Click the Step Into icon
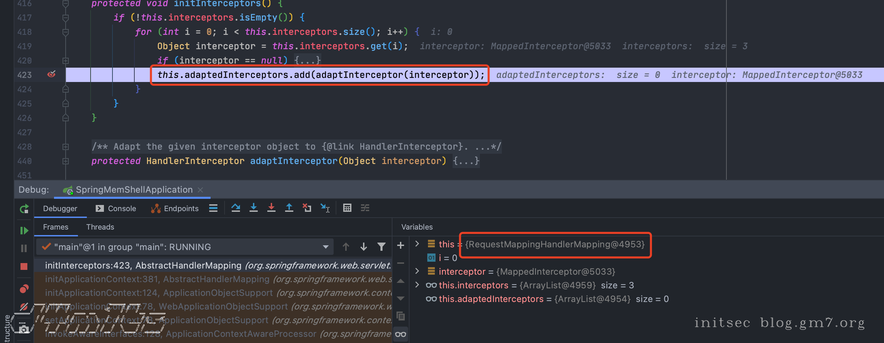This screenshot has width=884, height=343. click(253, 208)
